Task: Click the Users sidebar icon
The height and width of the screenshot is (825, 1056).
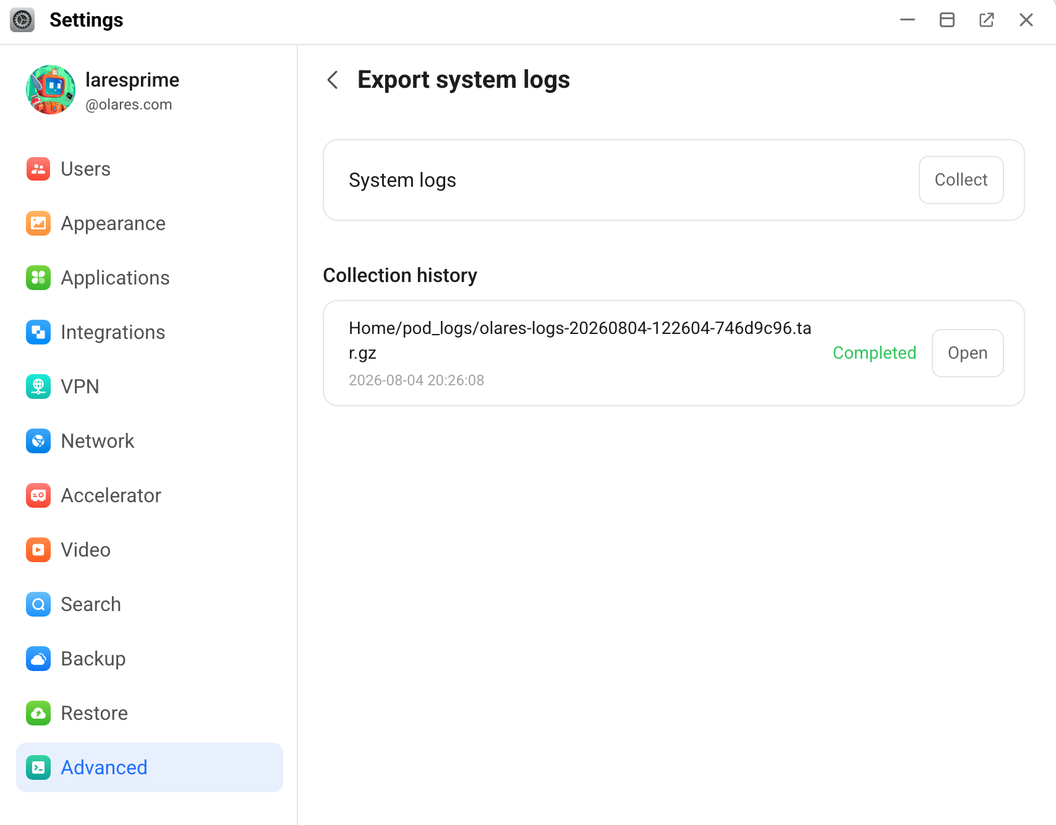Action: [38, 169]
